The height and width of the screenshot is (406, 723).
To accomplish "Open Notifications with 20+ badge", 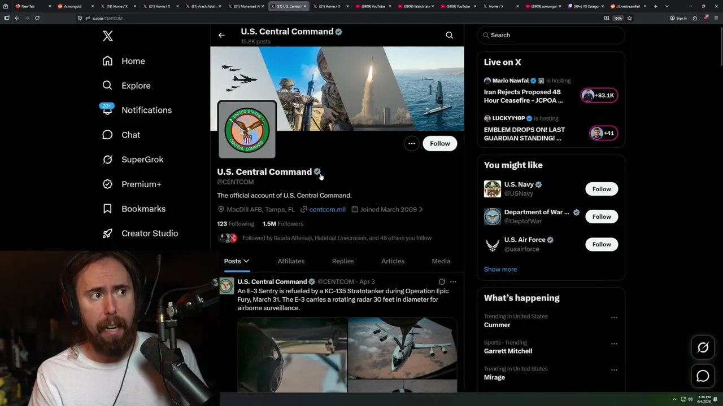I will click(x=137, y=110).
